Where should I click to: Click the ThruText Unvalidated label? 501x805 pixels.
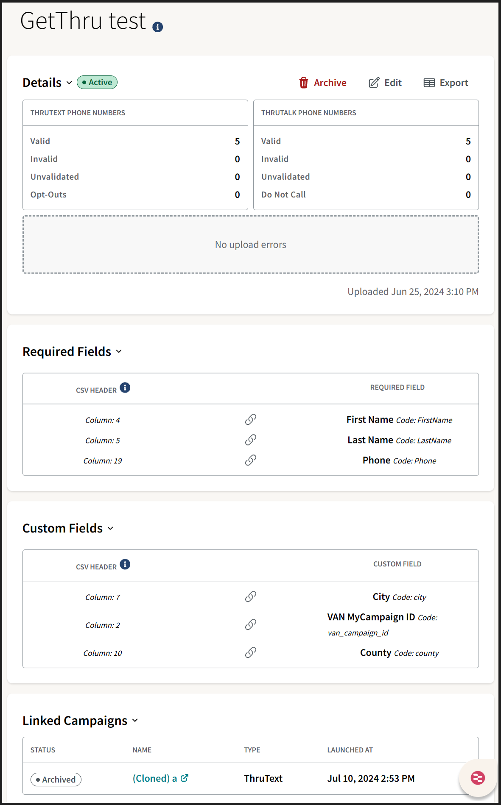(x=55, y=177)
